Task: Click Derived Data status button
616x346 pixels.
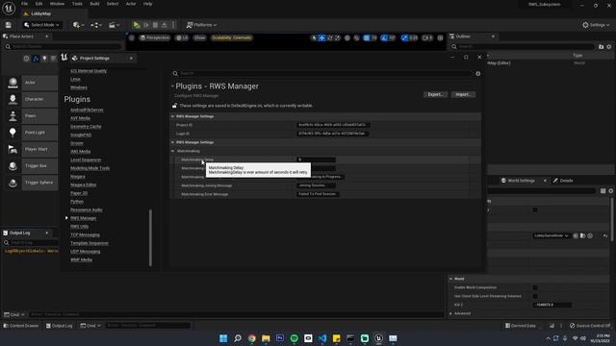Action: coord(521,326)
